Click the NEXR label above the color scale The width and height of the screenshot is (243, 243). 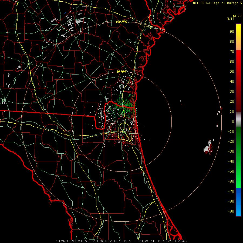(237, 16)
